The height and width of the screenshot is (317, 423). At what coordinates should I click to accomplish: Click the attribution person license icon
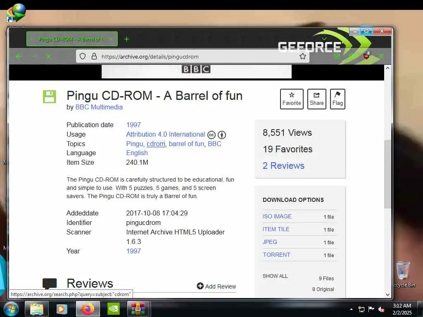pos(222,135)
